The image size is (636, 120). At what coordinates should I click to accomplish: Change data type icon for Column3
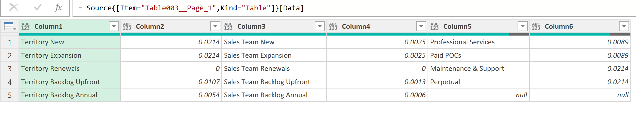coord(228,26)
